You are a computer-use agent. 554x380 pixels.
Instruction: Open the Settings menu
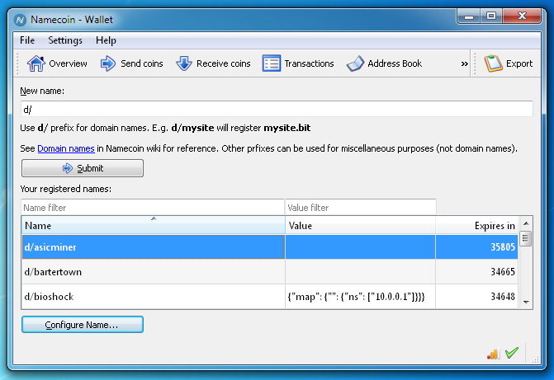[x=65, y=40]
